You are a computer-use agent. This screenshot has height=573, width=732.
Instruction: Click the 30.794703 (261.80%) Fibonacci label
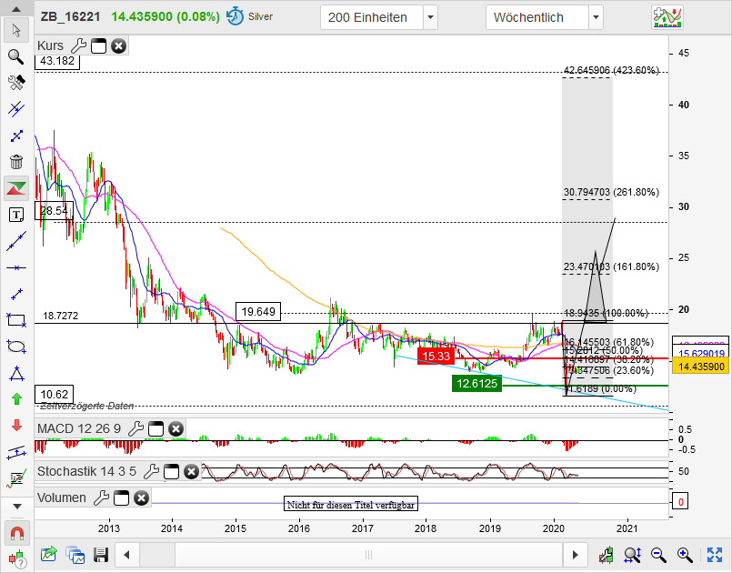612,192
